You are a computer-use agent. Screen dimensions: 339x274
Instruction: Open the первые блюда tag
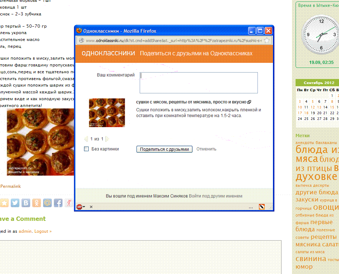click(314, 226)
